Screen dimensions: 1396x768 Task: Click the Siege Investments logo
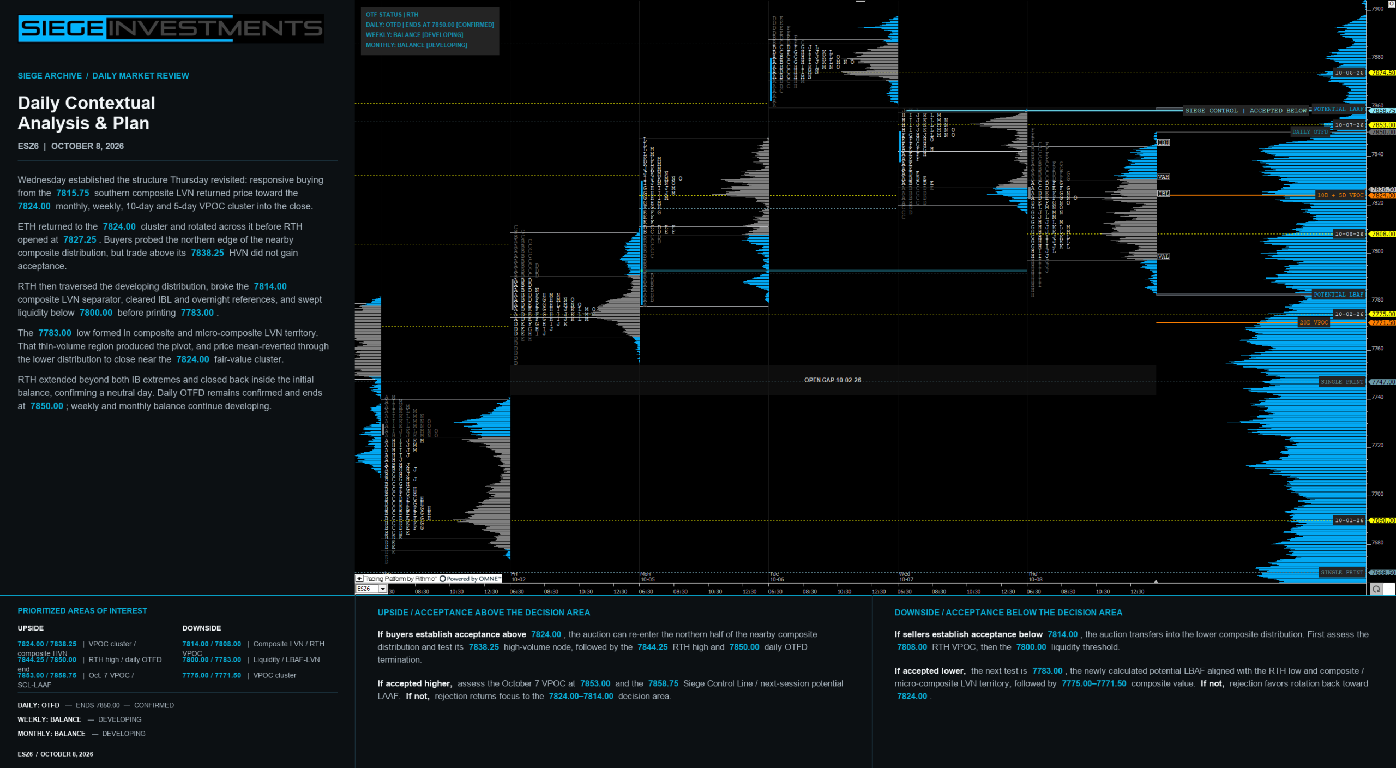point(171,28)
